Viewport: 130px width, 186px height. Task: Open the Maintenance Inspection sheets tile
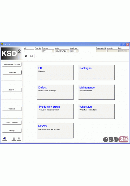pos(96,92)
